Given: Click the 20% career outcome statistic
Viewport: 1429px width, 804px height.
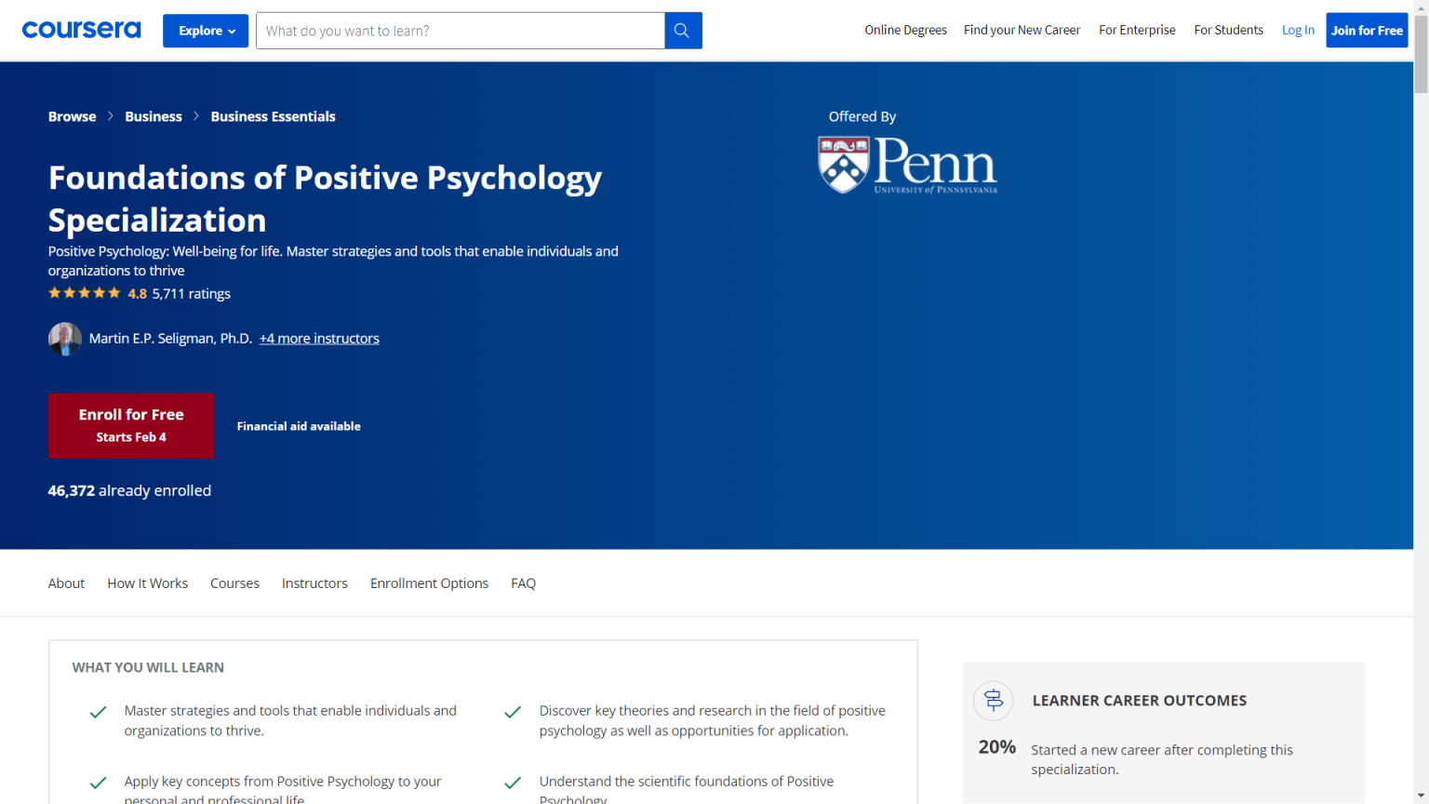Looking at the screenshot, I should pyautogui.click(x=996, y=747).
